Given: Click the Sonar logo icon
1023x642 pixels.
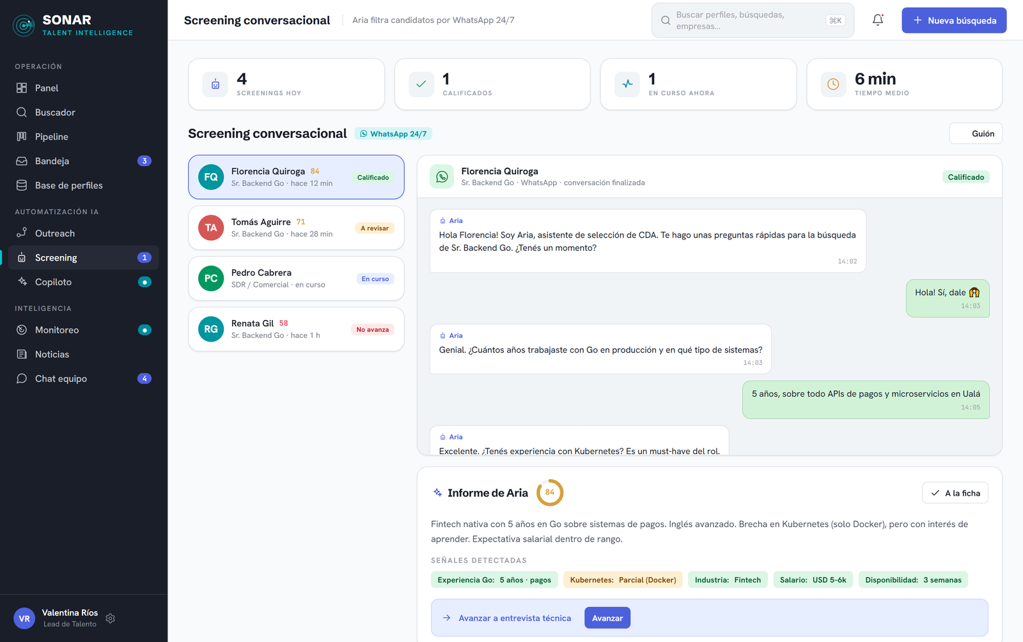Looking at the screenshot, I should pos(24,26).
